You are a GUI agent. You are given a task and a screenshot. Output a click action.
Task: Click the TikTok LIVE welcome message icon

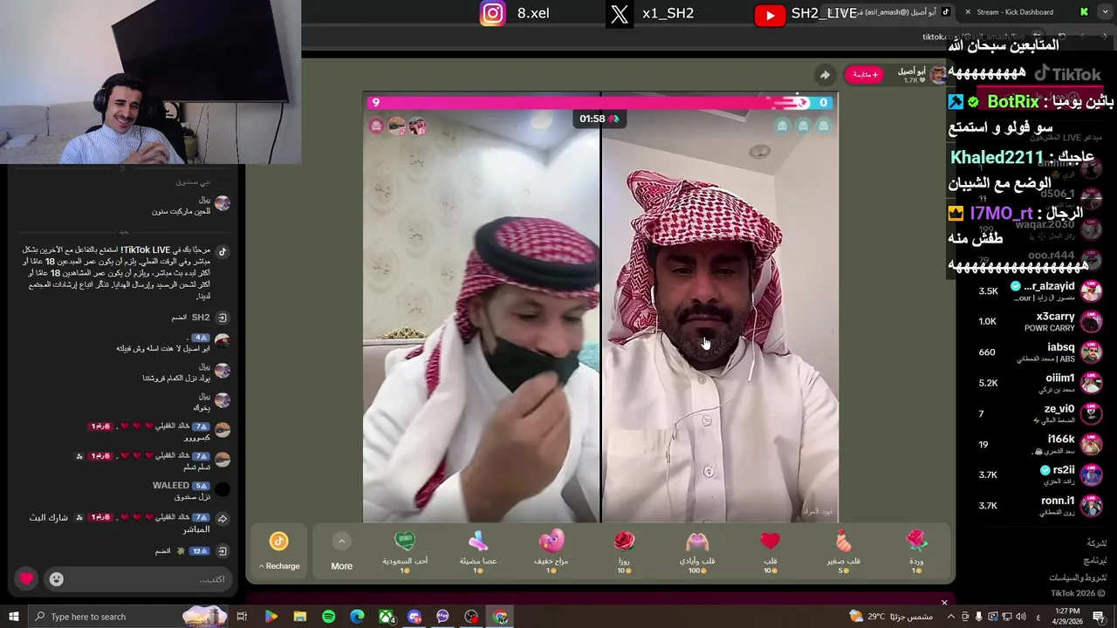click(x=223, y=252)
